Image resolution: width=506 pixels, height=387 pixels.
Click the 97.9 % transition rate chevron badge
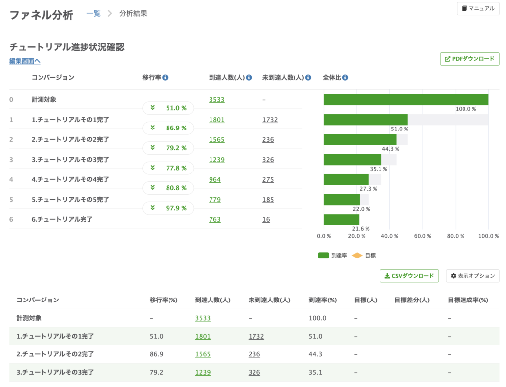click(x=168, y=208)
